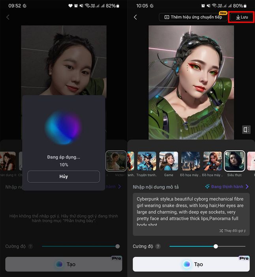Choose the cyborg girl Đồ họa máy style
This screenshot has width=255, height=277.
(x=212, y=161)
